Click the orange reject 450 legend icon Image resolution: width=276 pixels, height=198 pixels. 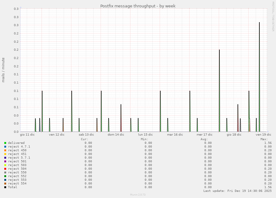click(5, 150)
